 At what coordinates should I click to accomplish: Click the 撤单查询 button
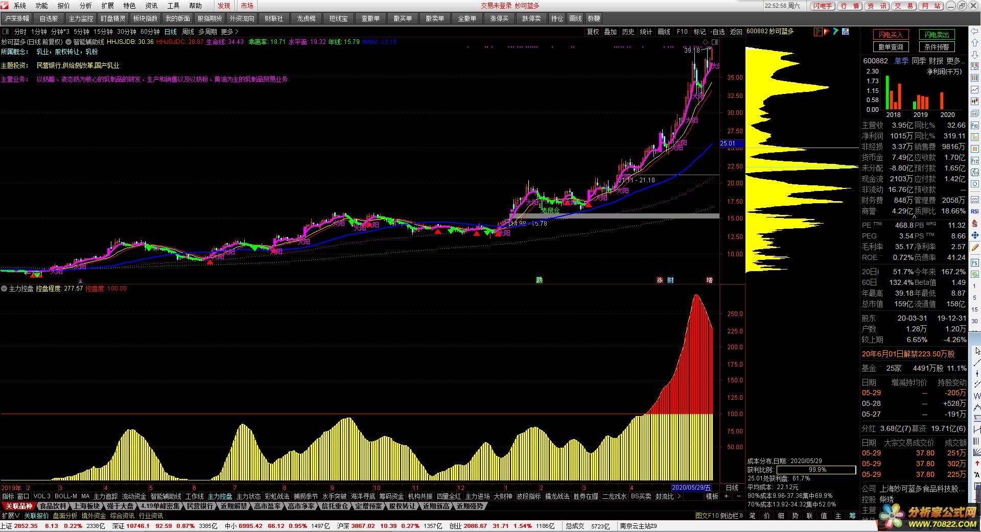click(x=891, y=47)
